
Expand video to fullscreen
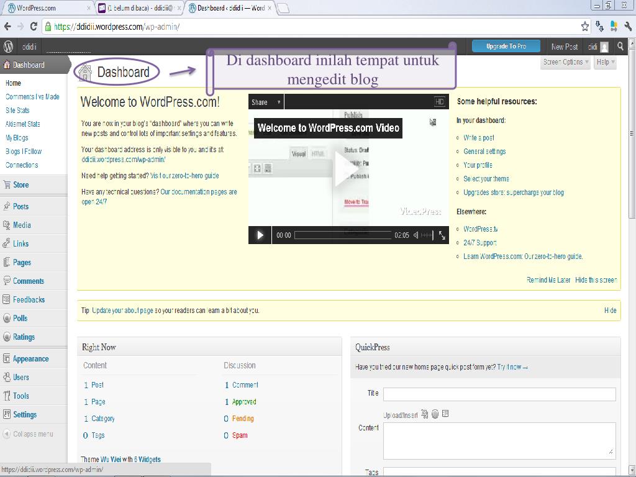tap(442, 235)
